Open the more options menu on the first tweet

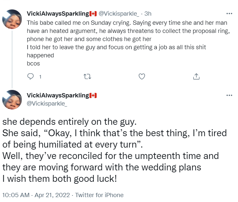(229, 14)
